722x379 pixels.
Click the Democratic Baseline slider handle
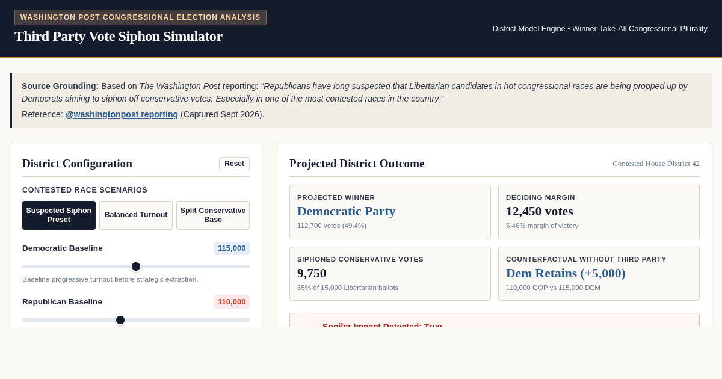tap(136, 267)
